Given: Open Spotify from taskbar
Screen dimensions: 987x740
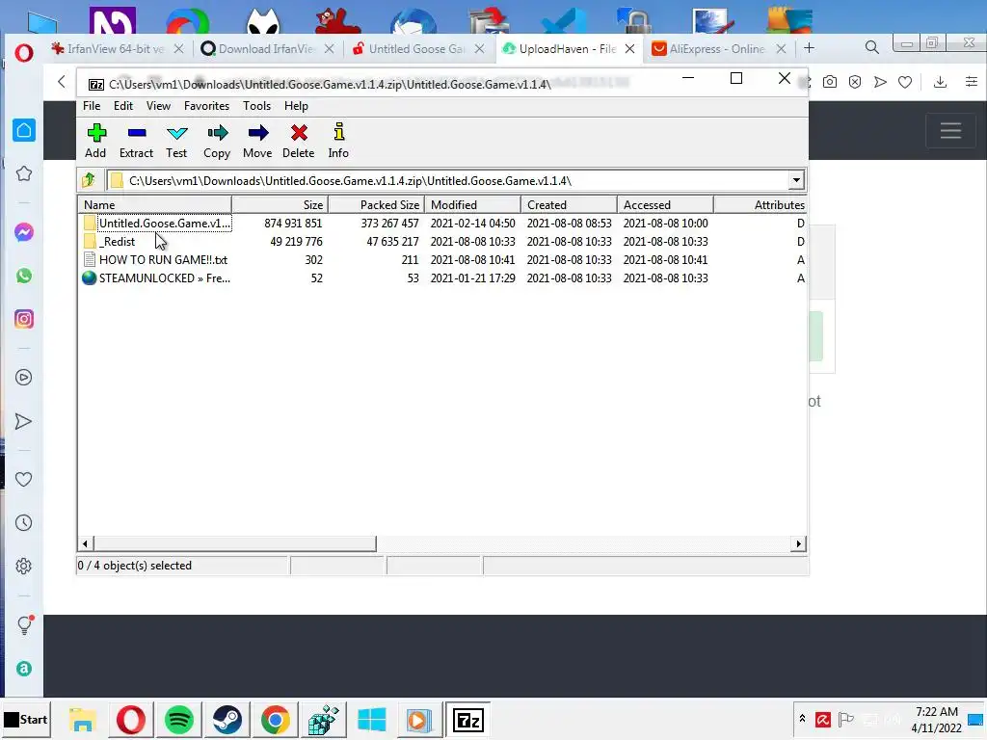Looking at the screenshot, I should click(x=178, y=720).
